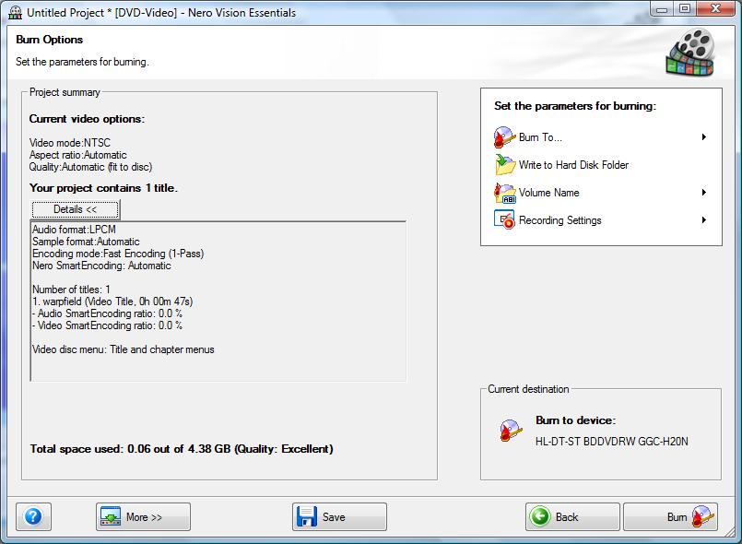Click 'Audio format:LPCM' line
This screenshot has width=742, height=544.
point(75,230)
